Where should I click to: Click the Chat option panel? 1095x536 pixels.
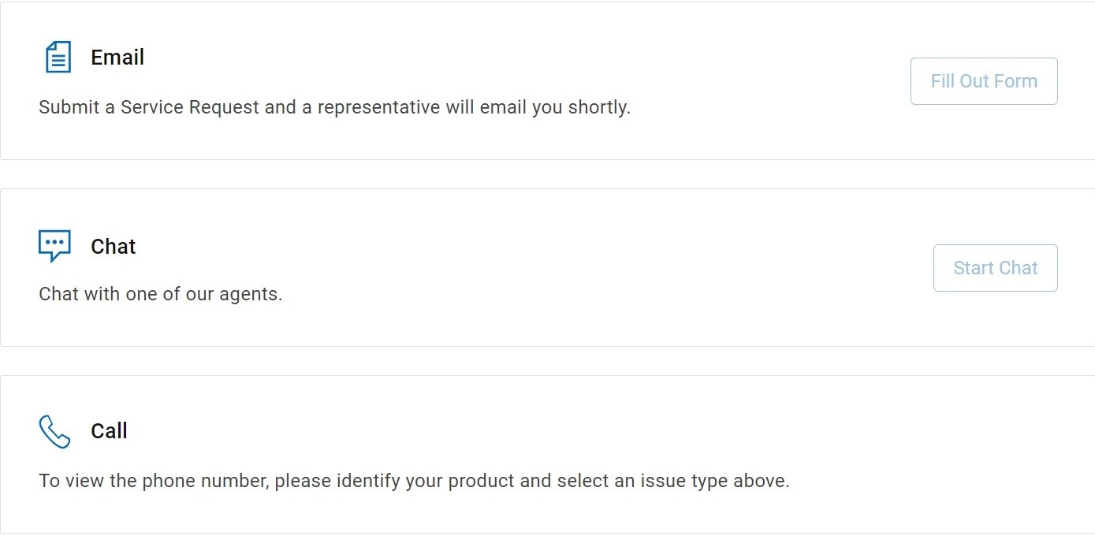point(547,266)
